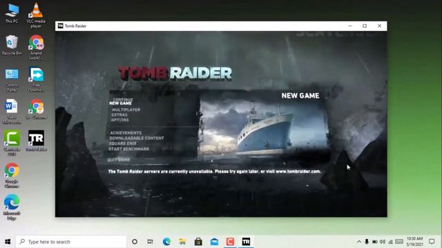
Task: Click Tomb Raider window title icon
Action: point(60,26)
